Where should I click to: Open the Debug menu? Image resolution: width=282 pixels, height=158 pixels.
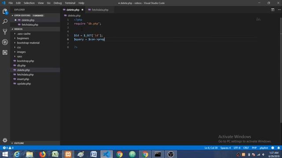[58, 3]
